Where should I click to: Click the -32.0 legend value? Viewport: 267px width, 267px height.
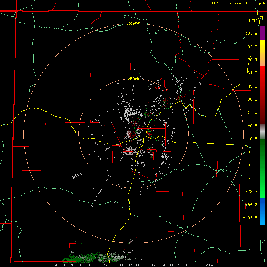[251, 152]
